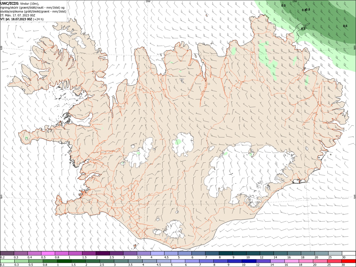The height and width of the screenshot is (267, 356).
Task: Click the green shower patch on Hofsjökull glacier
Action: (x=178, y=142)
